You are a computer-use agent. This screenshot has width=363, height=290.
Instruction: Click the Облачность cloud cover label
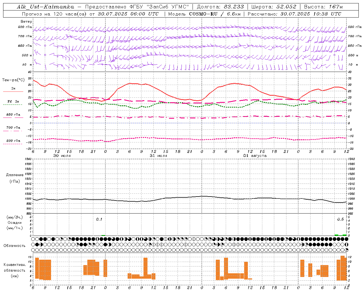(14, 246)
